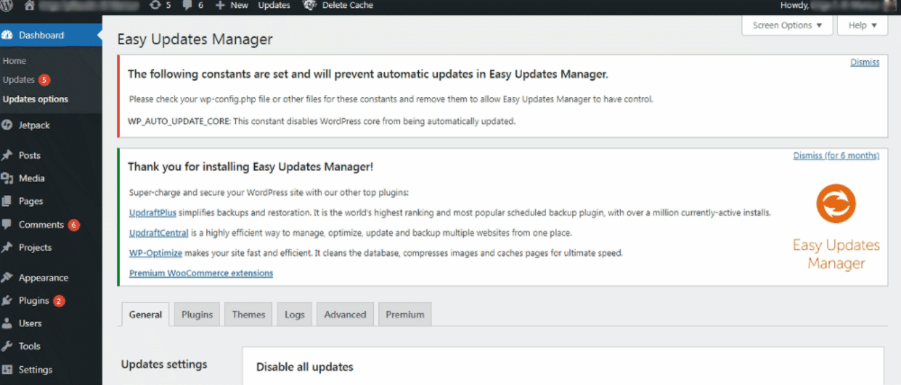Click the Updates settings section label

coord(164,364)
